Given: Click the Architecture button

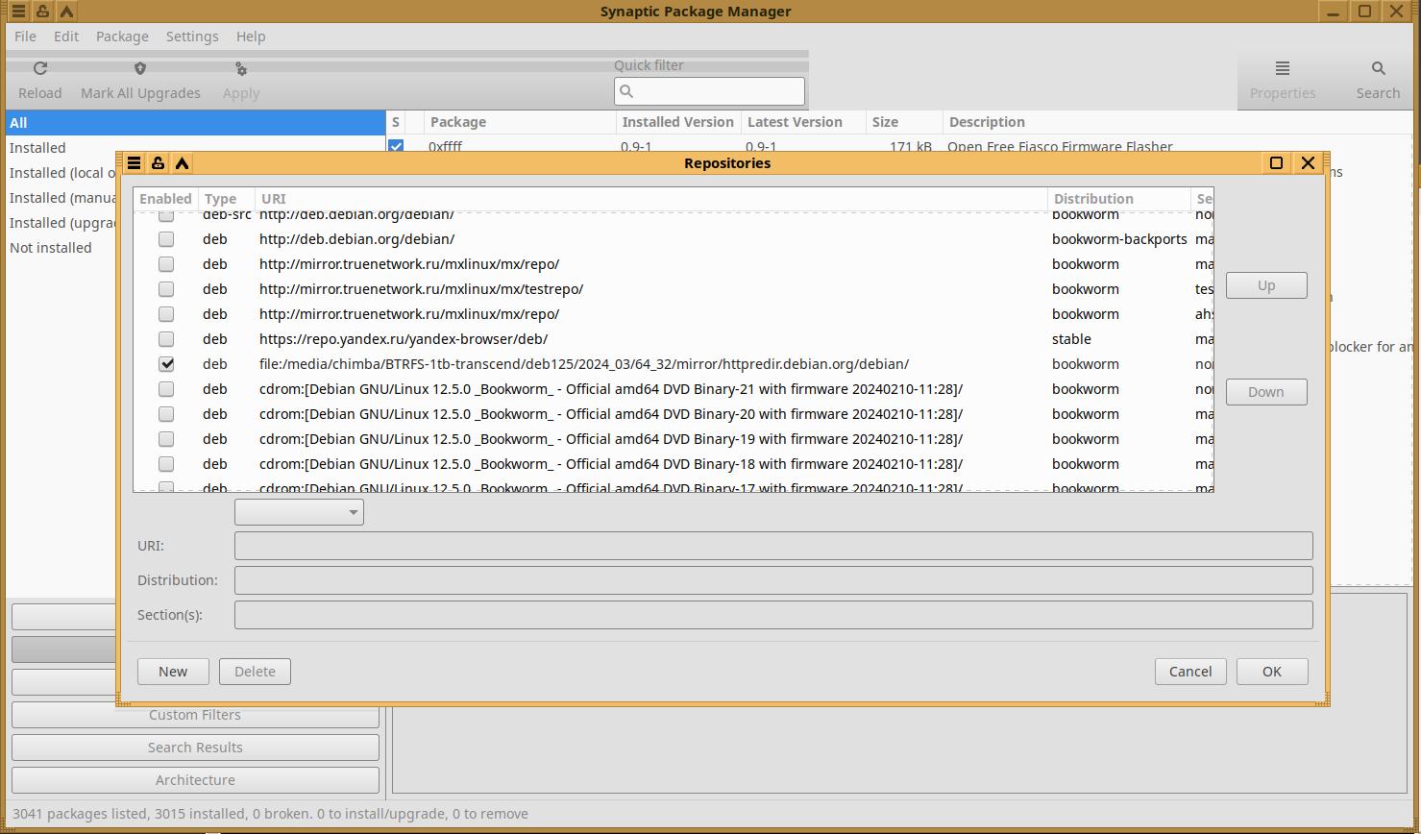Looking at the screenshot, I should click(x=195, y=780).
